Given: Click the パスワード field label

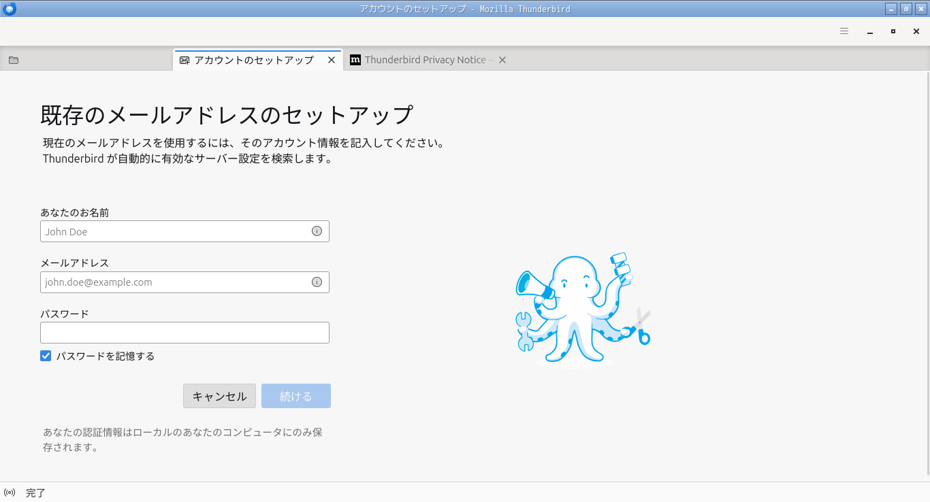Looking at the screenshot, I should (x=65, y=314).
